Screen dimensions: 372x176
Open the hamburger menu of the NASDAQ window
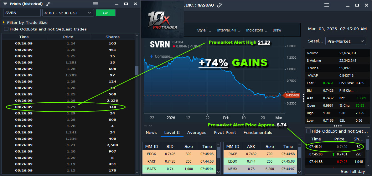tap(326, 5)
